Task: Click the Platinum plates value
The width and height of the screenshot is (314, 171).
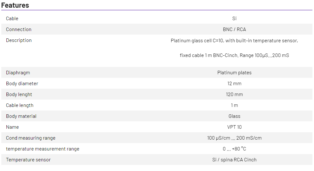Action: pyautogui.click(x=234, y=73)
